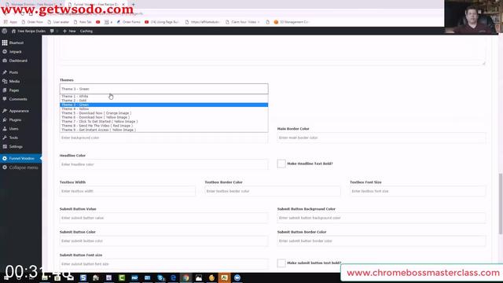Viewport: 503px width, 283px height.
Task: Click the page vertical scrollbar thumb
Action: tap(501, 204)
